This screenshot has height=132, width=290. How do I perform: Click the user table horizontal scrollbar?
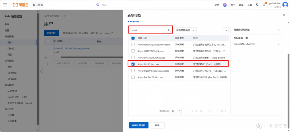(92, 57)
